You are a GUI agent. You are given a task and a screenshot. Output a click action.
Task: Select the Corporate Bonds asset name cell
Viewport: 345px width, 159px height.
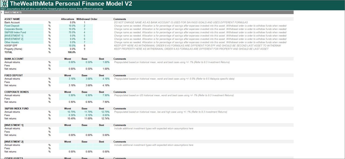23,29
